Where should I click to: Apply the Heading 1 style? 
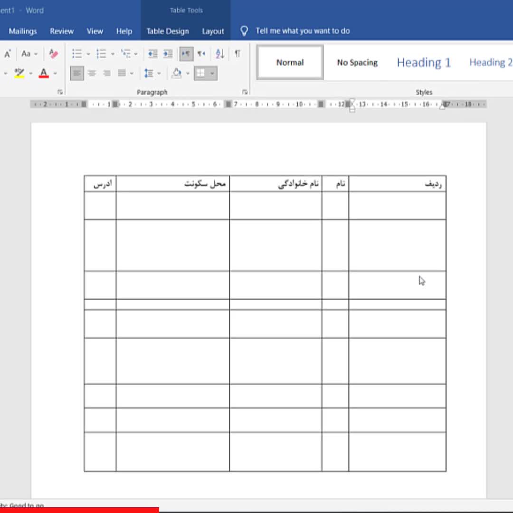click(x=423, y=63)
